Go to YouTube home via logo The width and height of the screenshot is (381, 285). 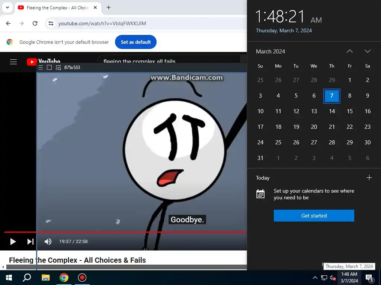tap(44, 62)
